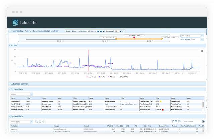Click the red Page Faults alert square

[163, 110]
